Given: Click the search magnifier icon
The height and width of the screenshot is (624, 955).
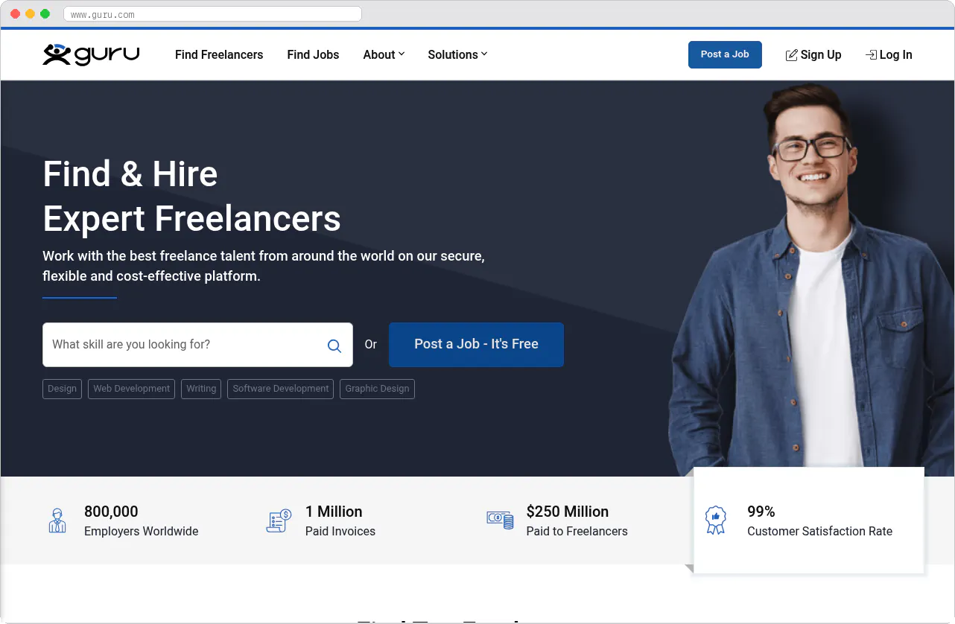Looking at the screenshot, I should pyautogui.click(x=334, y=346).
